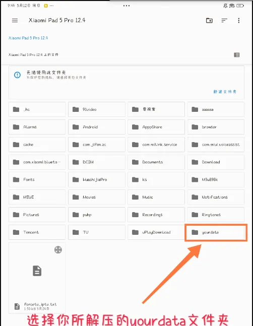The image size is (253, 326).
Task: Select the Documents folder
Action: pyautogui.click(x=156, y=162)
